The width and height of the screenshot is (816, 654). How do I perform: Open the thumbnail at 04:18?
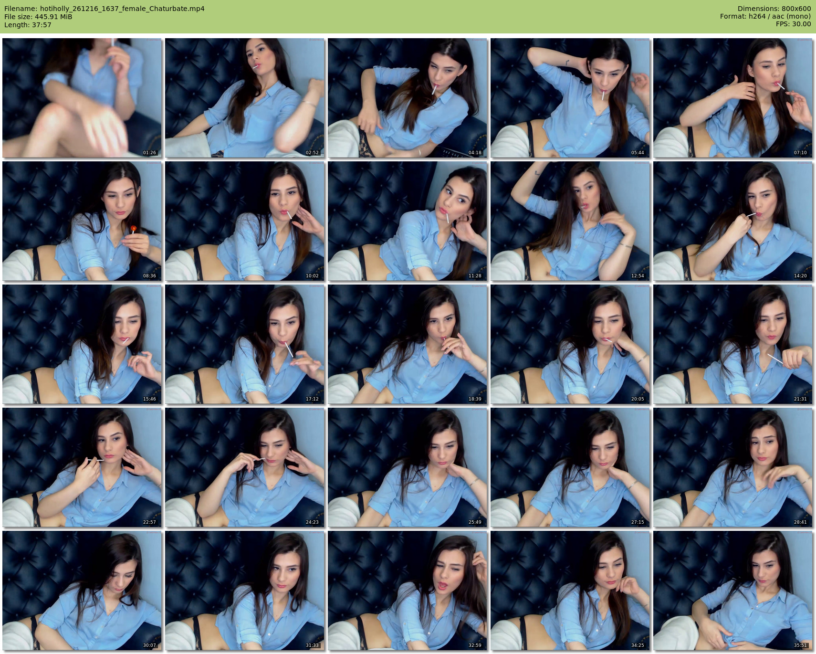point(408,98)
